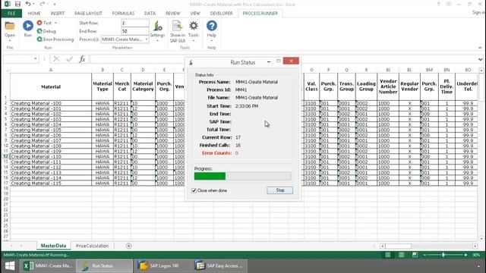The image size is (486, 273).
Task: Choose Error Processing option
Action: pyautogui.click(x=55, y=39)
